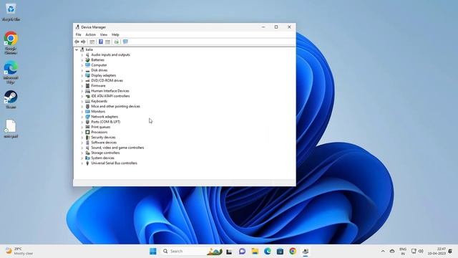This screenshot has height=258, width=458.
Task: Select the "Keyboards" label
Action: pos(99,101)
